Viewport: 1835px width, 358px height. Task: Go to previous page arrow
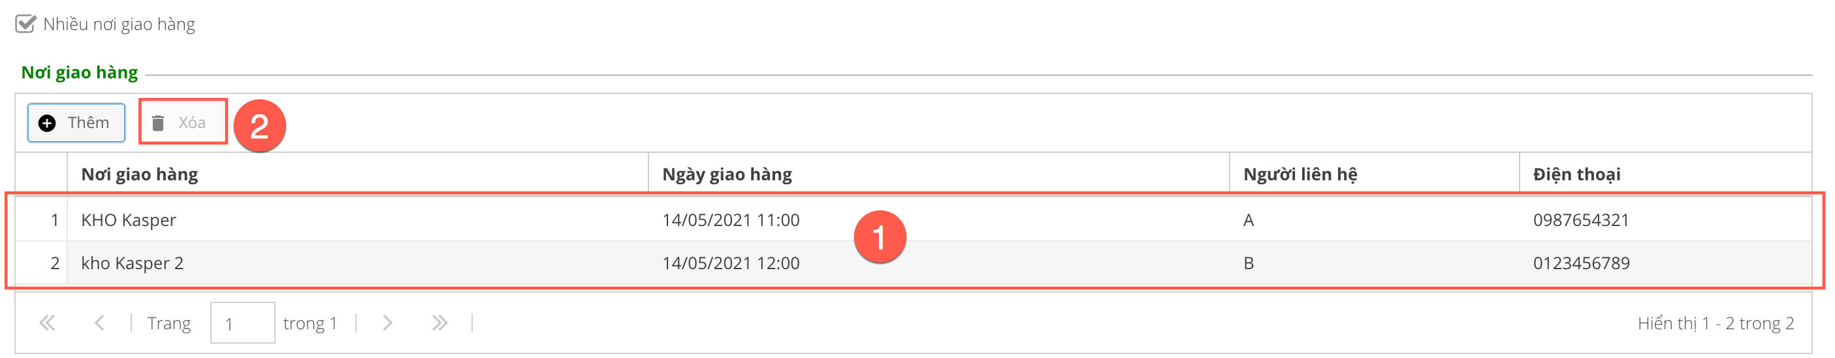tap(100, 323)
